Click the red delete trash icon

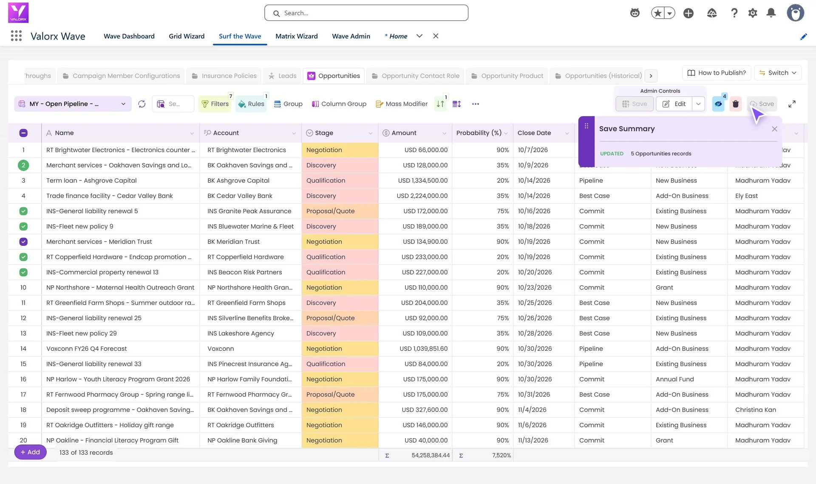(x=736, y=104)
